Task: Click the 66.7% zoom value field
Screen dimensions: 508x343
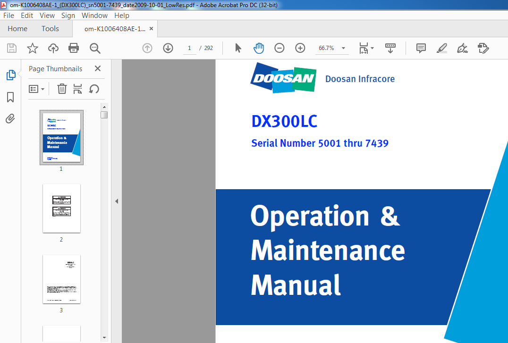Action: coord(326,48)
